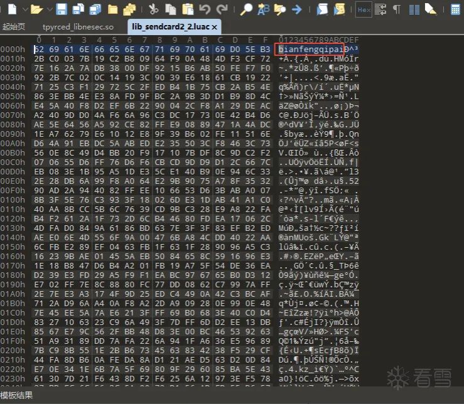Viewport: 464px width, 404px height.
Task: Click address label 0180h
Action: pyautogui.click(x=13, y=275)
